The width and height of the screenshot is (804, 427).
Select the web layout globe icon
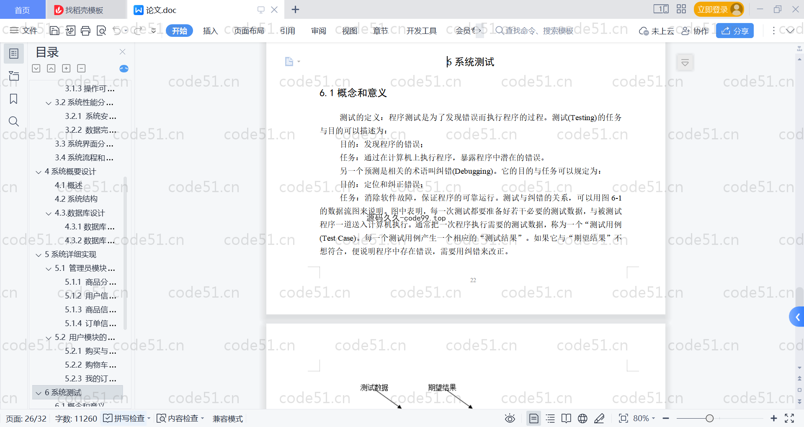[x=582, y=418]
